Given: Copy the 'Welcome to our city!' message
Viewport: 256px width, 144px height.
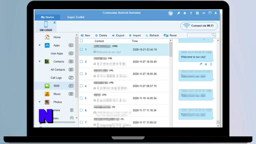Looking at the screenshot, I should [x=211, y=64].
